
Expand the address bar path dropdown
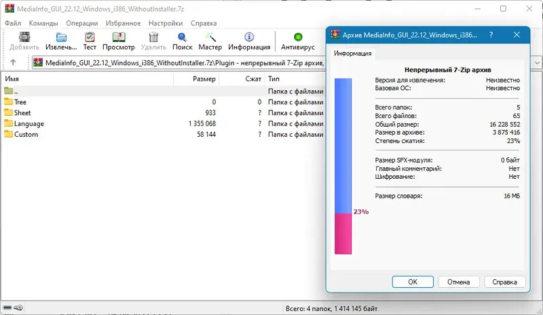[x=537, y=62]
